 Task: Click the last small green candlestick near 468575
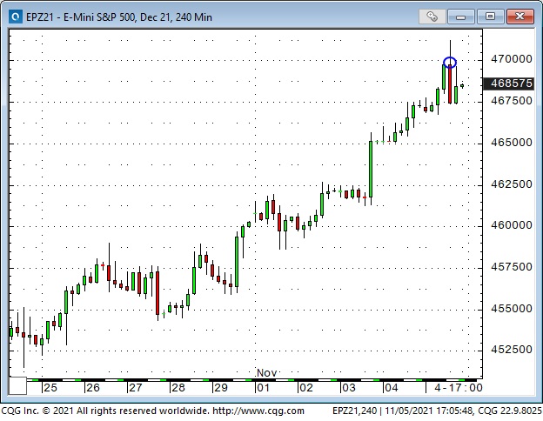pyautogui.click(x=462, y=85)
